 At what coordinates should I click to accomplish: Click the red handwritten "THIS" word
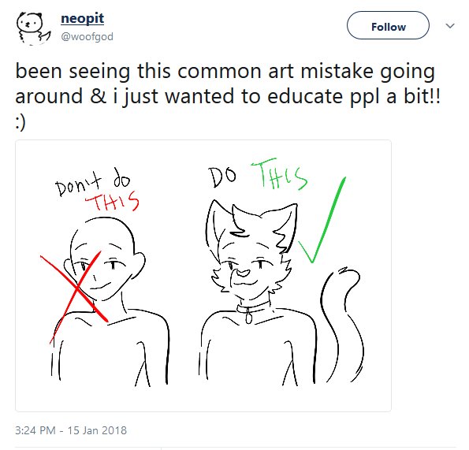[113, 201]
